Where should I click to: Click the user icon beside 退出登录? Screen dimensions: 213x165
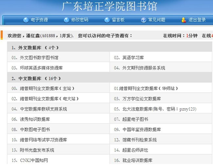184,20
